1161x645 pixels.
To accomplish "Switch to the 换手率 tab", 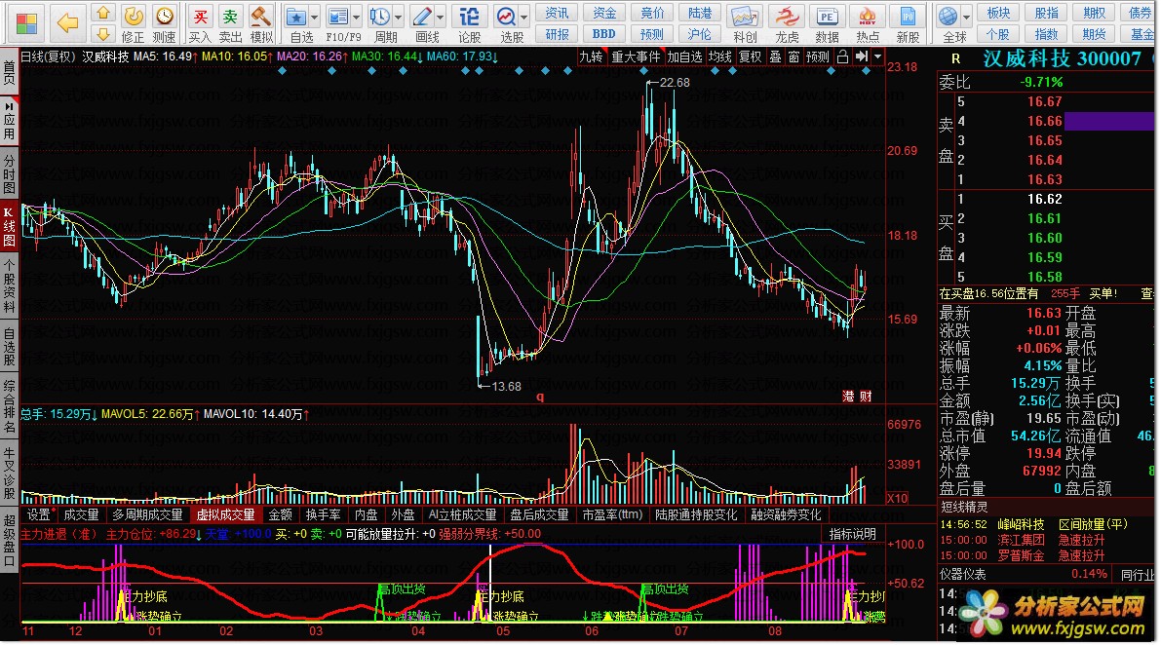I will pos(324,514).
